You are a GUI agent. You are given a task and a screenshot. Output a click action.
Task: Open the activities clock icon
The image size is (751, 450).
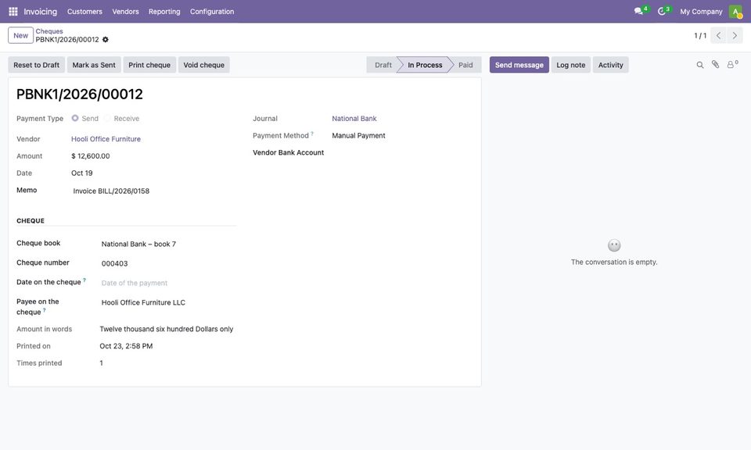pos(662,11)
